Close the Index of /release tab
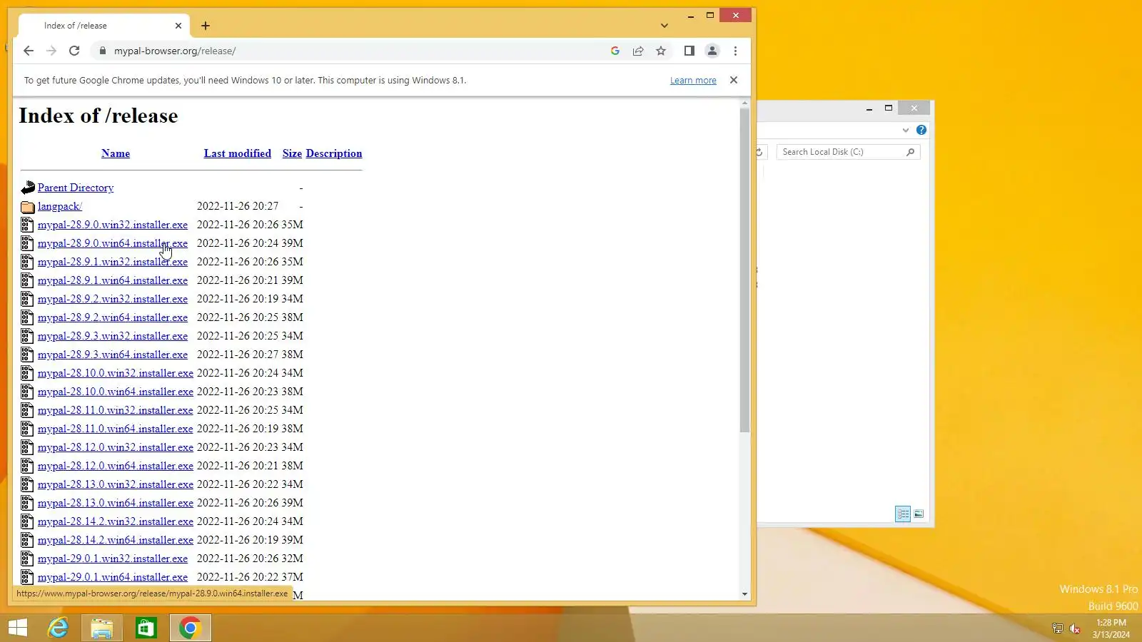 click(178, 26)
